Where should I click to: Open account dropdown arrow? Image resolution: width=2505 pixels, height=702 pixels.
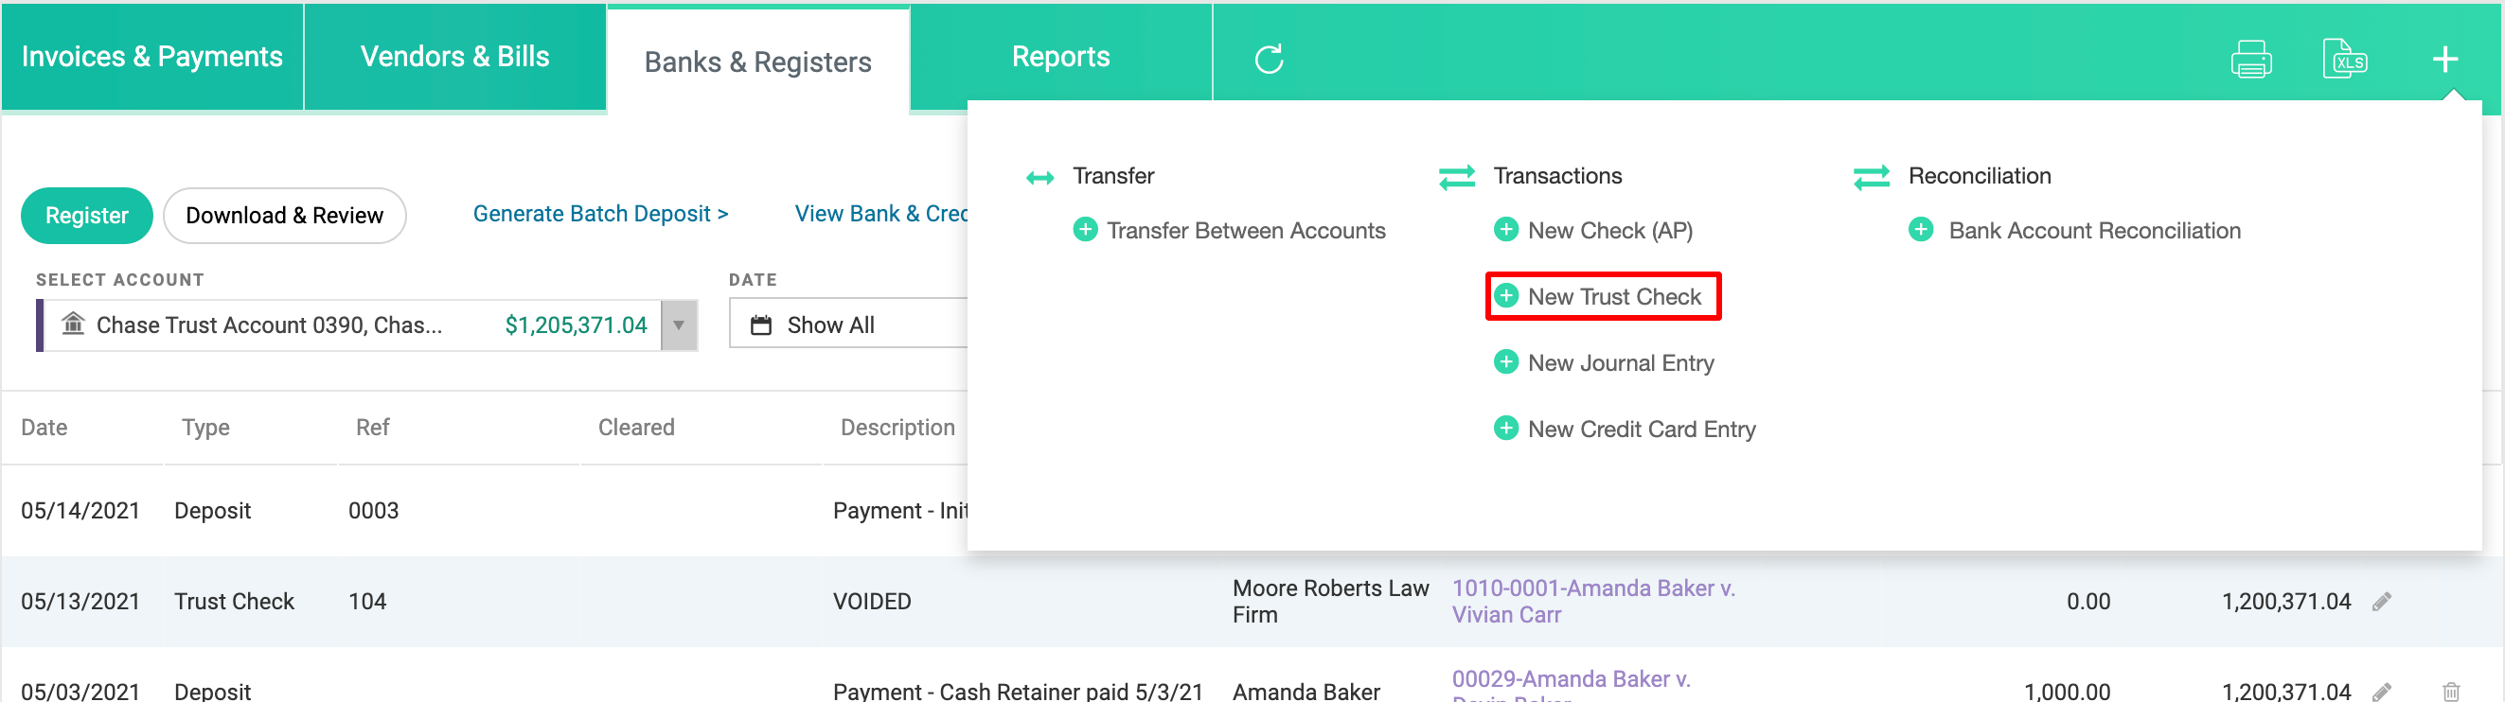[679, 325]
